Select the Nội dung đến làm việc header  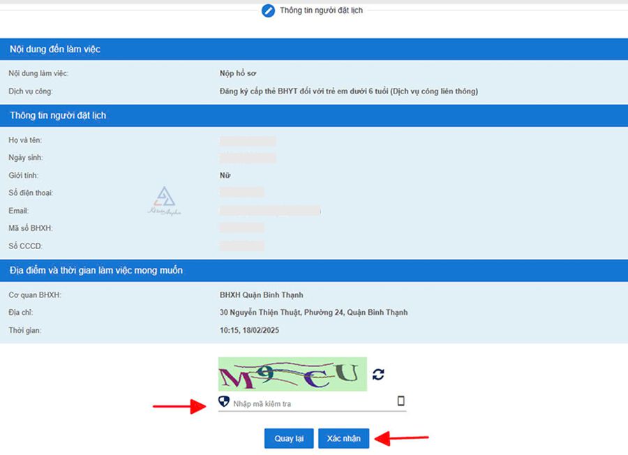click(314, 50)
